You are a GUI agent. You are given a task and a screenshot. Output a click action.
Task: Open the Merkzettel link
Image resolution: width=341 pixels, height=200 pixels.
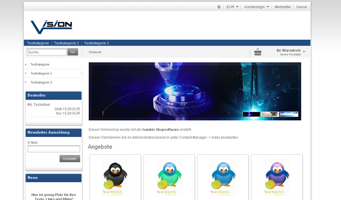click(283, 7)
